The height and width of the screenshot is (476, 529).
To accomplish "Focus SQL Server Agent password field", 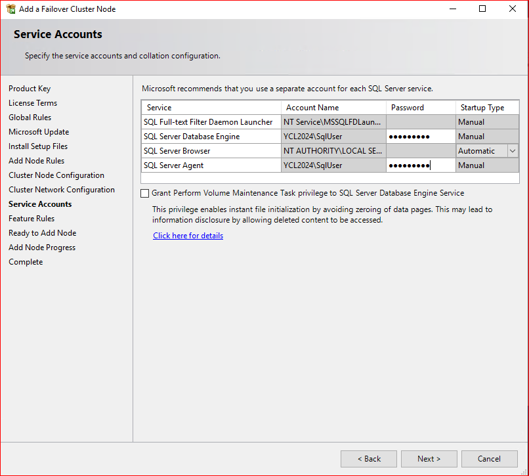I will pos(421,165).
